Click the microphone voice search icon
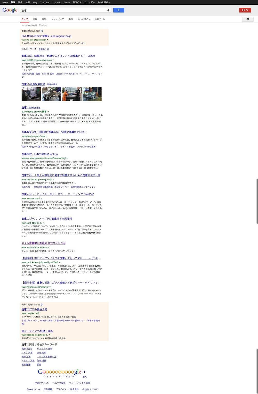Image resolution: width=258 pixels, height=394 pixels. (108, 10)
